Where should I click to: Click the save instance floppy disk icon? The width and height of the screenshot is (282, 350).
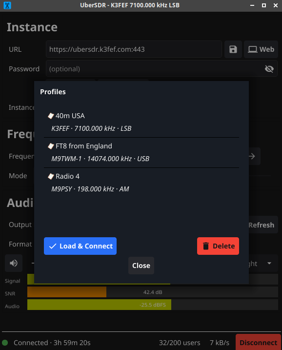233,49
